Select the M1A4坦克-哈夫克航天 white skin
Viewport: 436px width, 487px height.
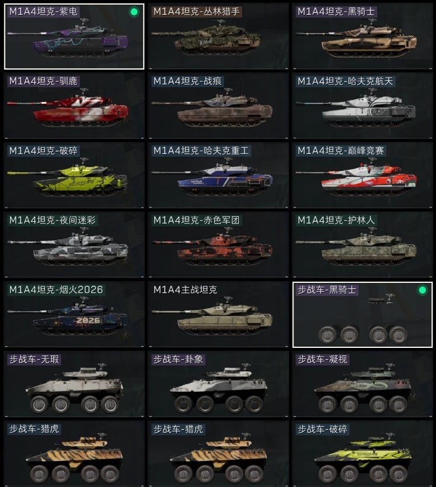coord(362,105)
